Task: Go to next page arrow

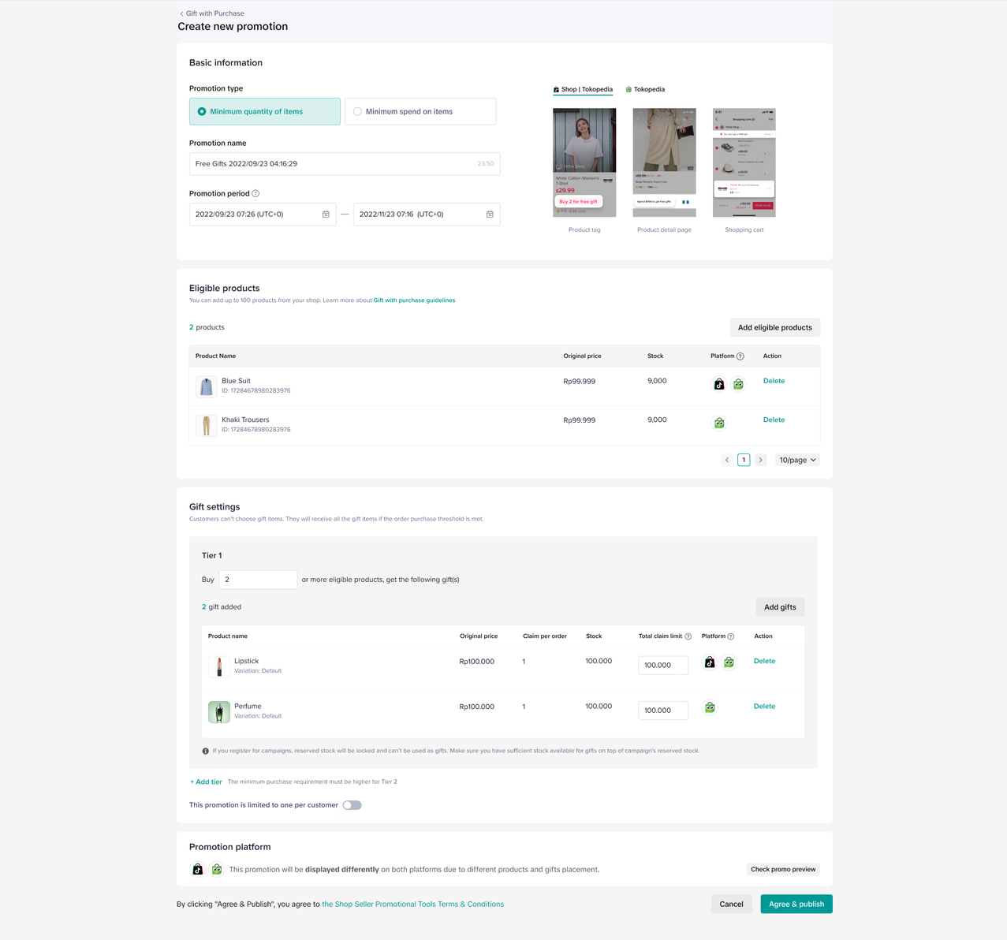Action: [x=760, y=460]
